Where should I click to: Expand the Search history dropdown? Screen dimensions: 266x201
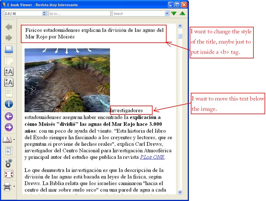pyautogui.click(x=167, y=14)
